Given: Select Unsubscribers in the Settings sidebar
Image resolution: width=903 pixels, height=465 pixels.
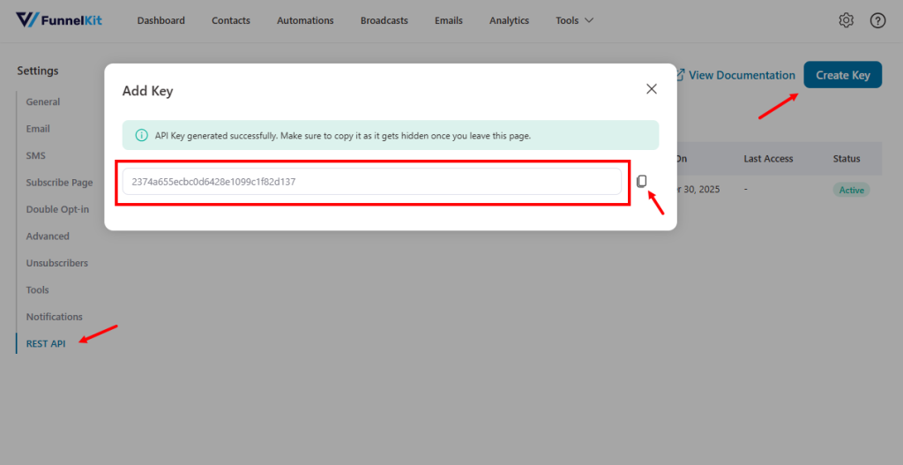Looking at the screenshot, I should (57, 263).
